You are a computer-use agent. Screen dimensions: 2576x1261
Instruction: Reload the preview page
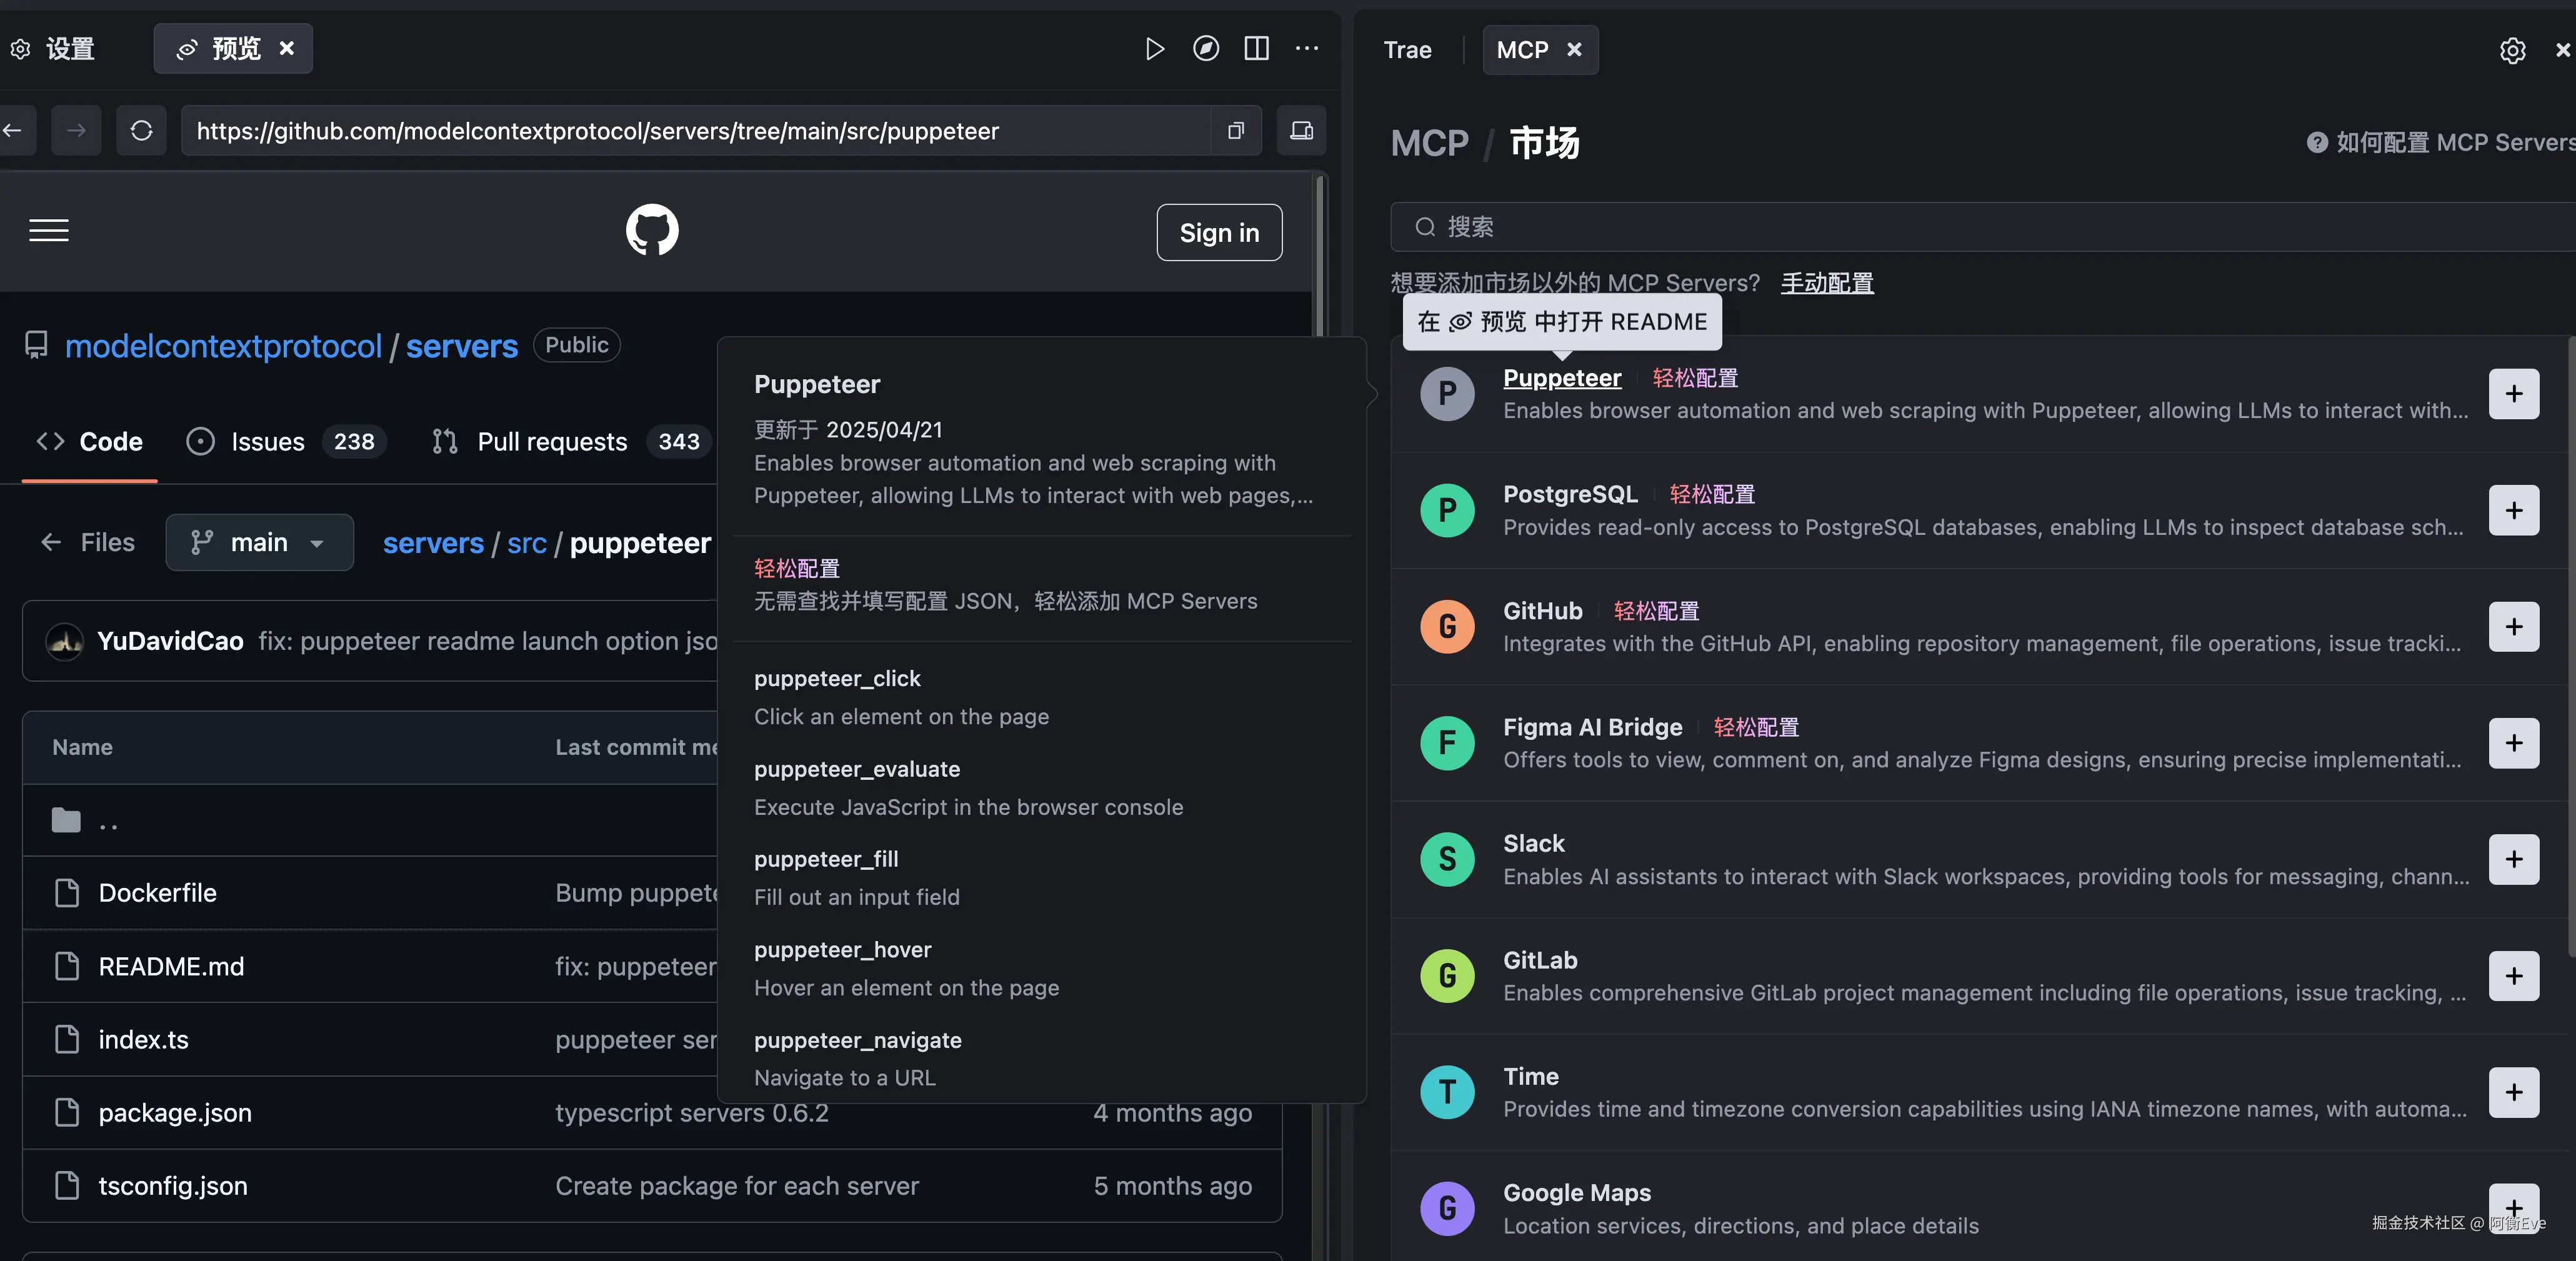pyautogui.click(x=141, y=130)
